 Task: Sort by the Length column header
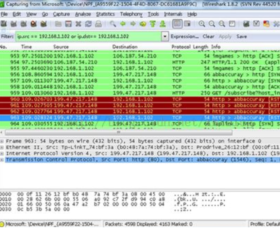click(200, 47)
